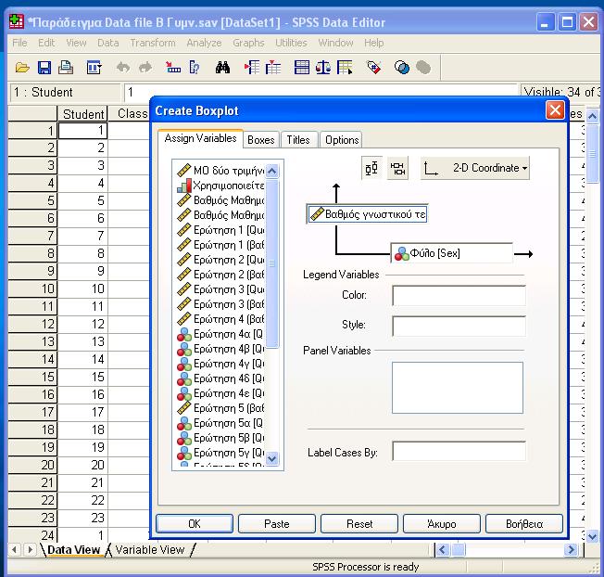Click the Panel Variables box
Viewport: 604px width, 577px height.
(458, 388)
